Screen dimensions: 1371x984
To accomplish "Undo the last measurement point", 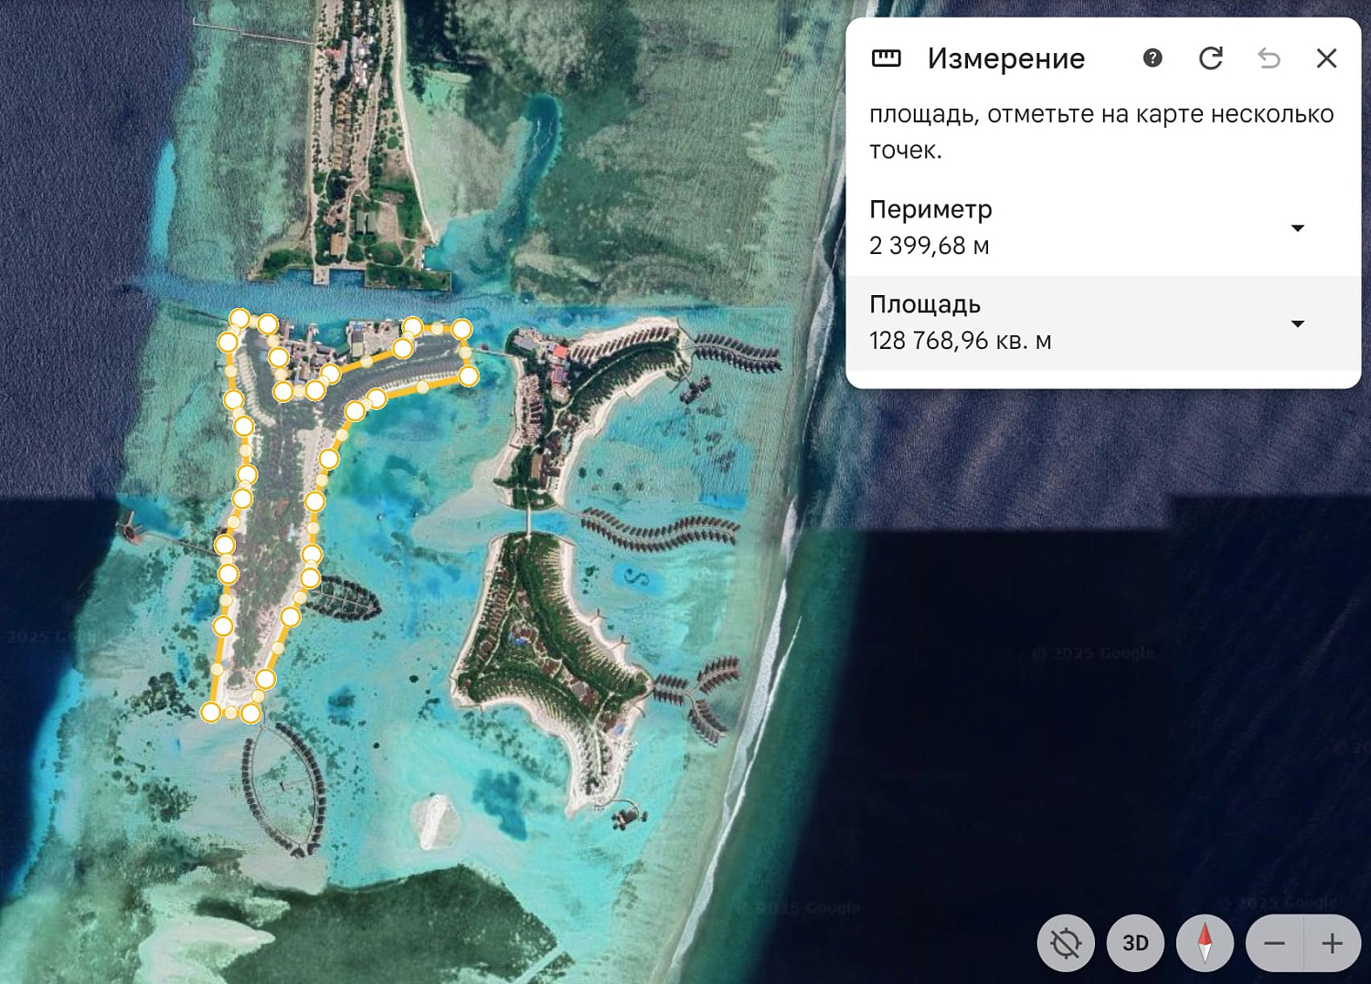I will pos(1269,58).
